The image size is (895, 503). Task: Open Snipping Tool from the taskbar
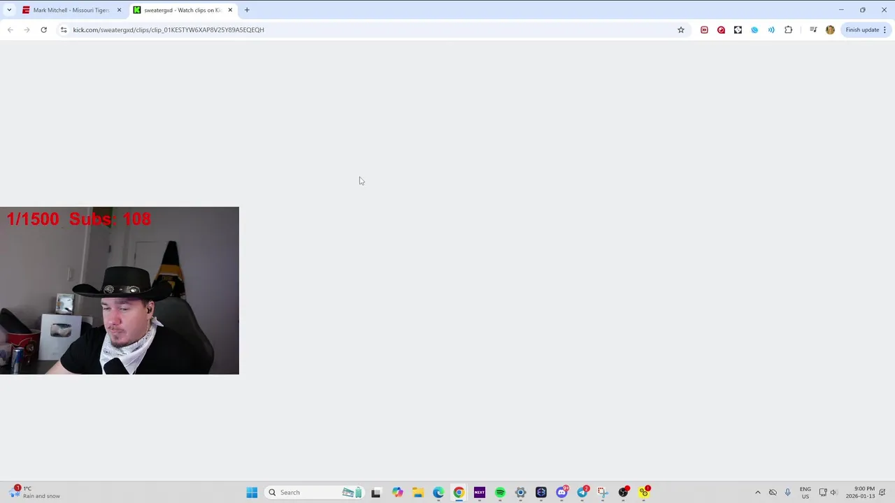click(x=603, y=493)
